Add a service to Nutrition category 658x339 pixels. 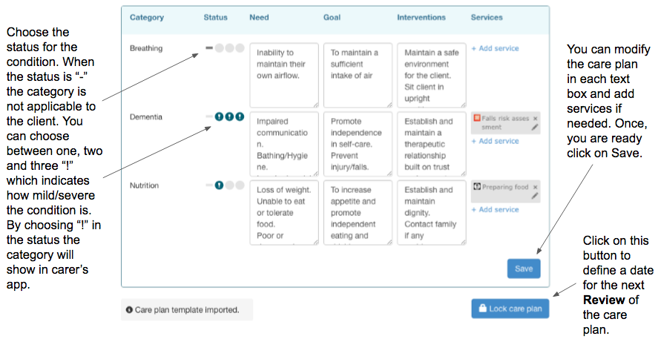[x=495, y=210]
